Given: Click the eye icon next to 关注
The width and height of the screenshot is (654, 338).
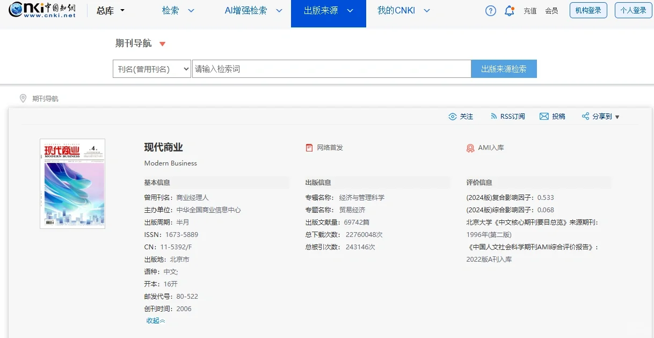Looking at the screenshot, I should coord(453,117).
